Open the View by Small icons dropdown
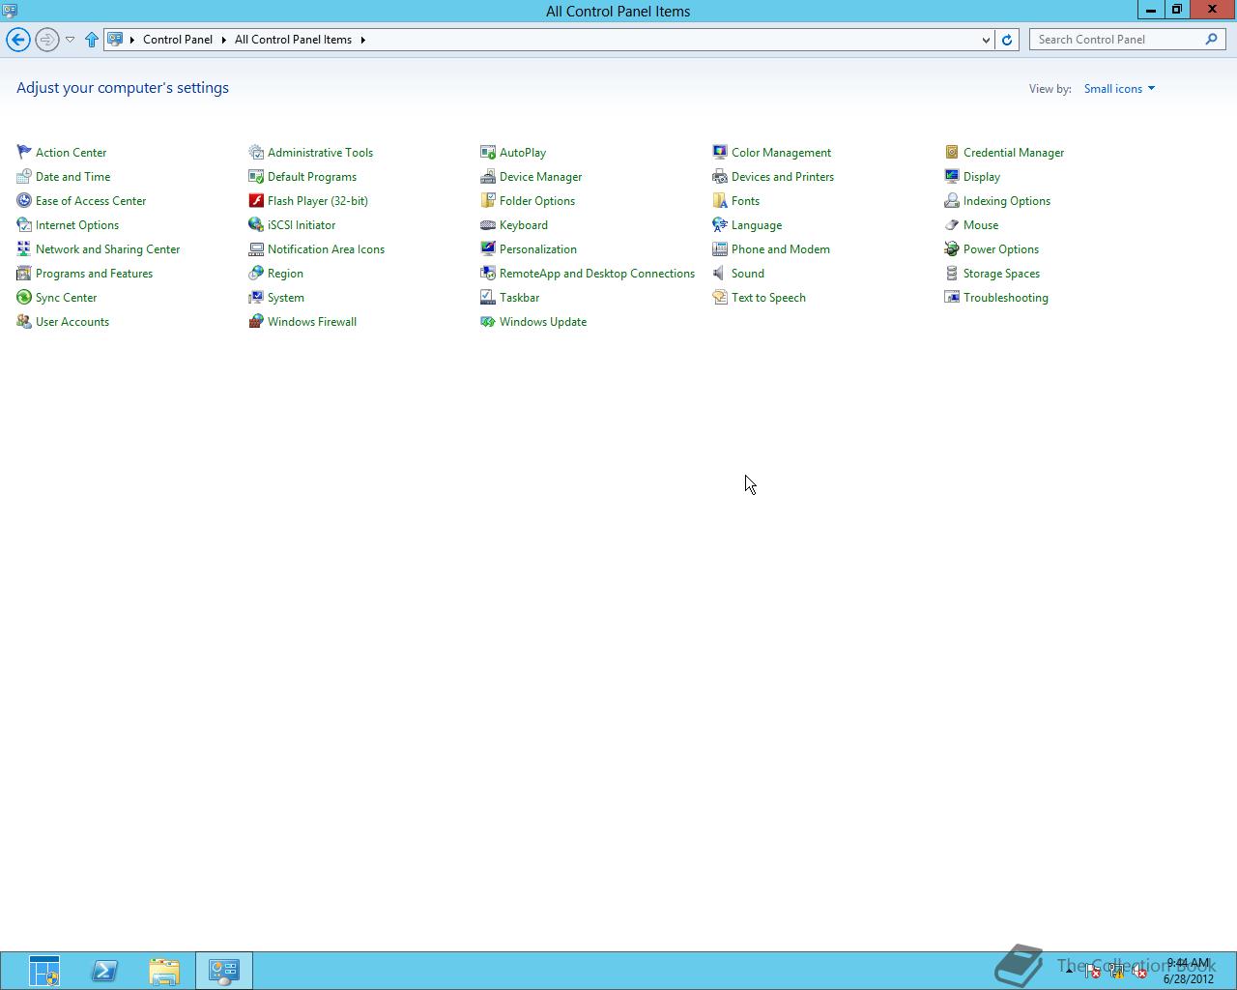The height and width of the screenshot is (990, 1237). click(1119, 88)
